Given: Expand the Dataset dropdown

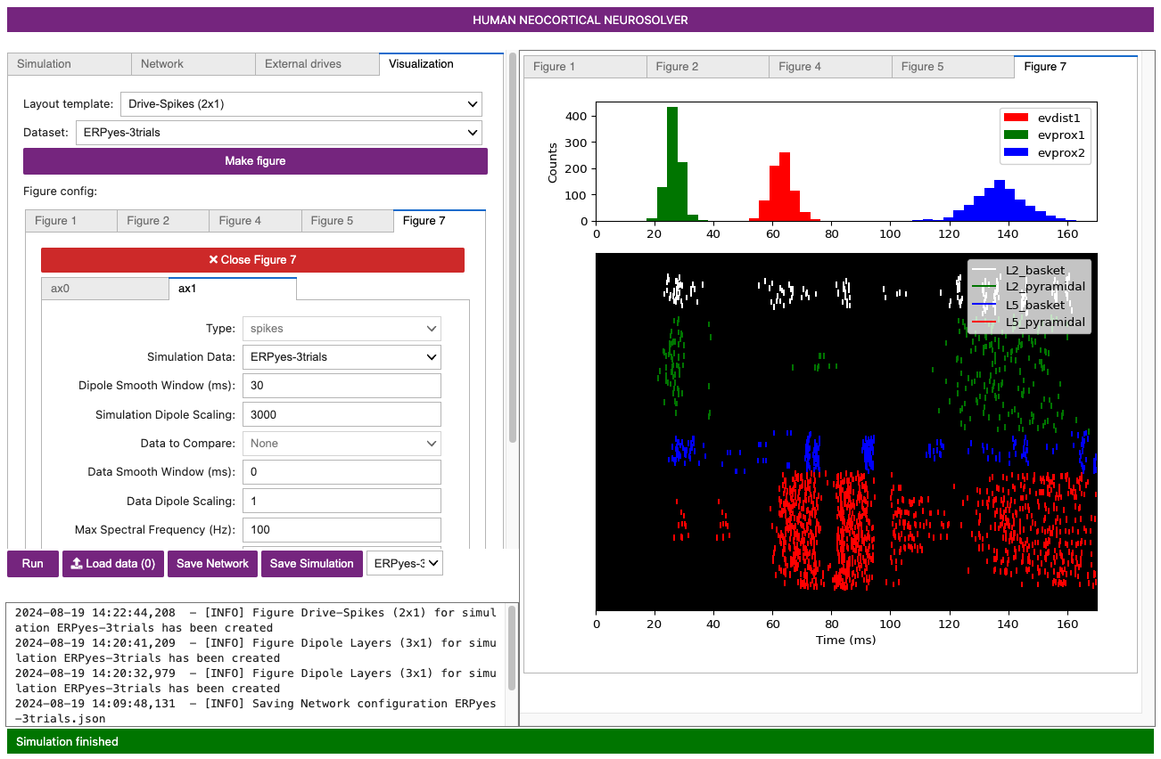Looking at the screenshot, I should (278, 133).
